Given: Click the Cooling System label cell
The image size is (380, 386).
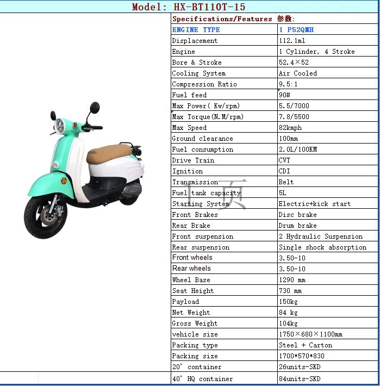Looking at the screenshot, I should (224, 73).
